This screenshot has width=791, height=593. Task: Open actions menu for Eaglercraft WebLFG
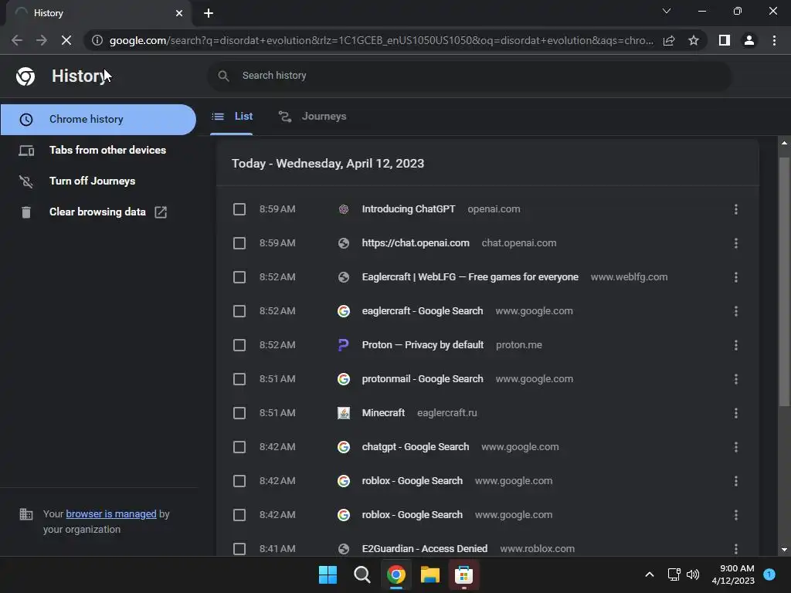[x=736, y=277]
